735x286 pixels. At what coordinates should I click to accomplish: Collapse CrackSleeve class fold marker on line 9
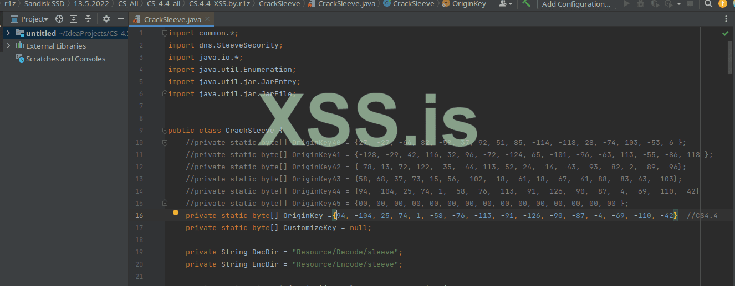pyautogui.click(x=165, y=131)
